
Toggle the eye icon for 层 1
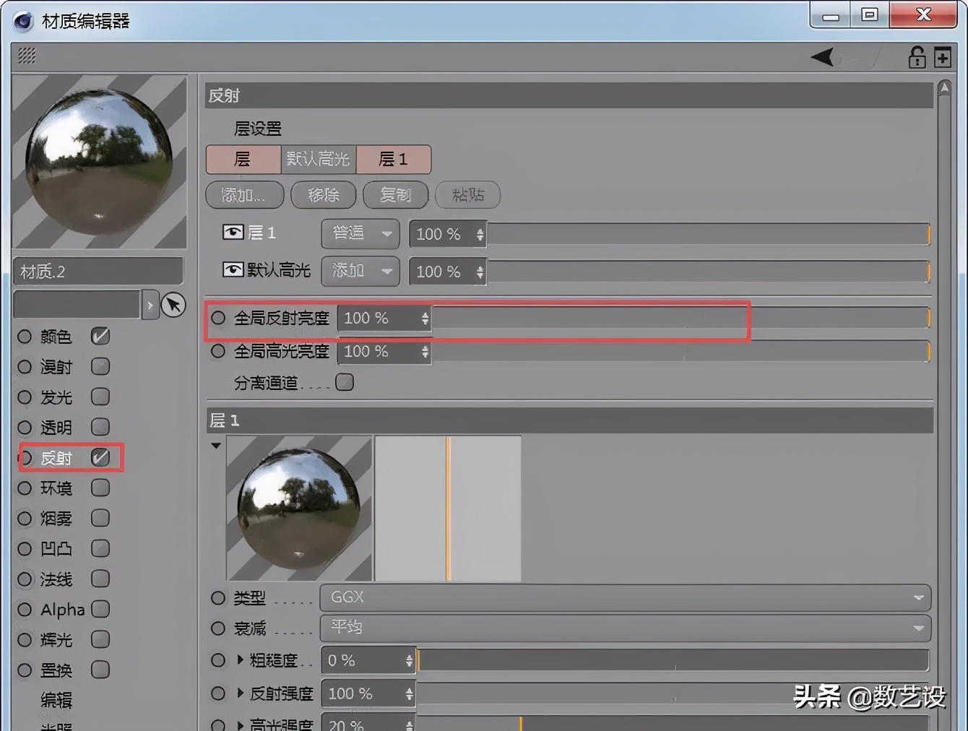coord(233,232)
